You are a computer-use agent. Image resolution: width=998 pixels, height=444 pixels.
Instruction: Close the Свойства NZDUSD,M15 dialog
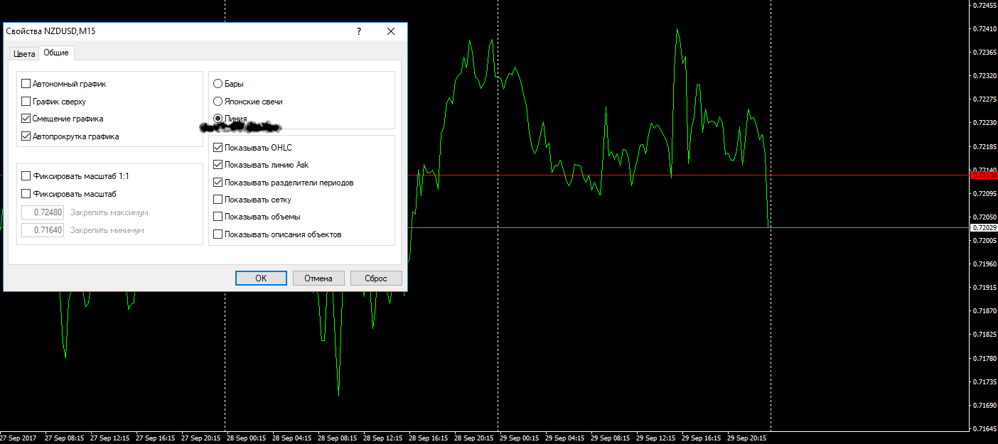tap(391, 31)
